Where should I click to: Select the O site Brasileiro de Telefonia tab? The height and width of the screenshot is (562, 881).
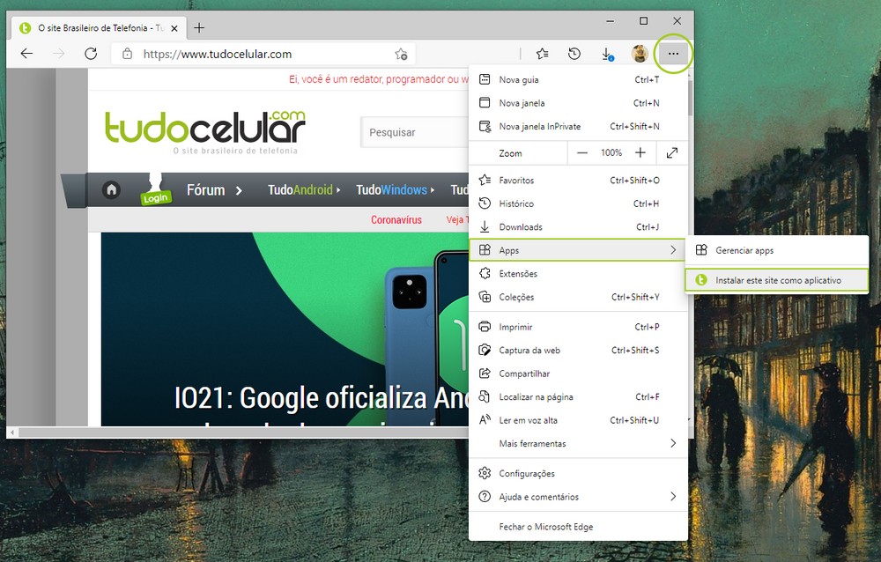click(100, 27)
